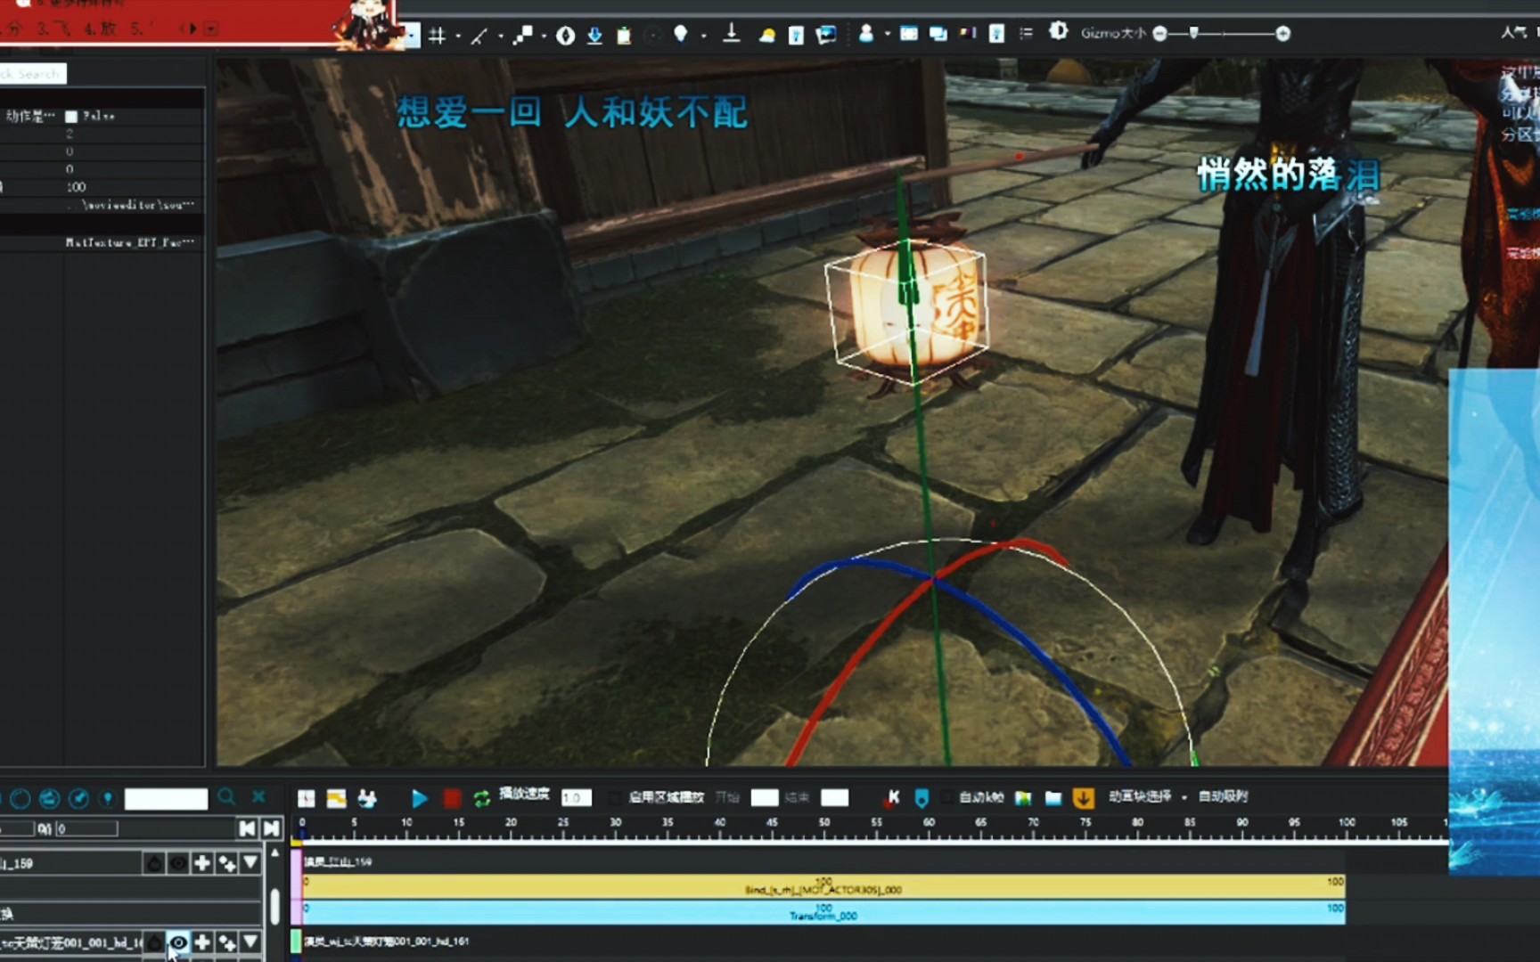Image resolution: width=1540 pixels, height=962 pixels.
Task: Click the blue download arrow icon
Action: 594,36
